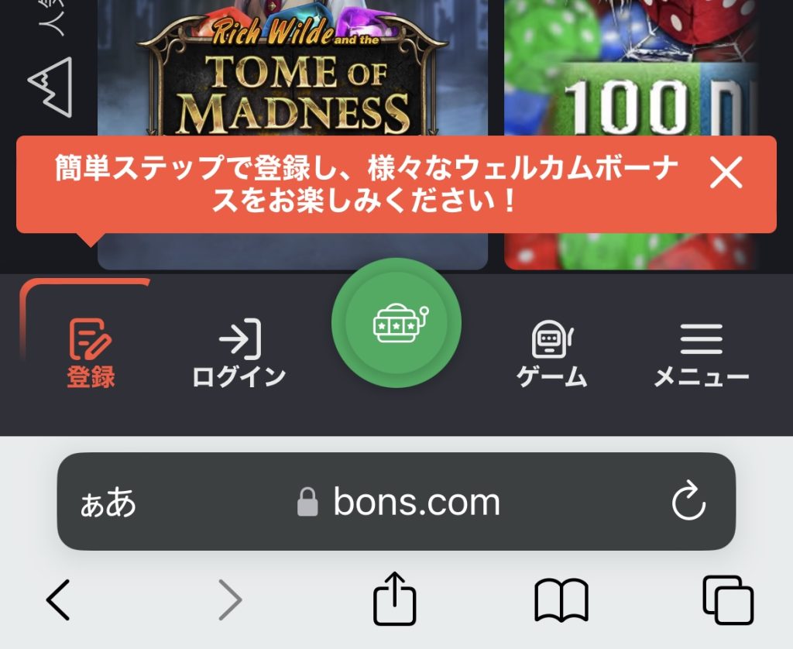793x649 pixels.
Task: Open the green slot machine button
Action: pyautogui.click(x=396, y=323)
